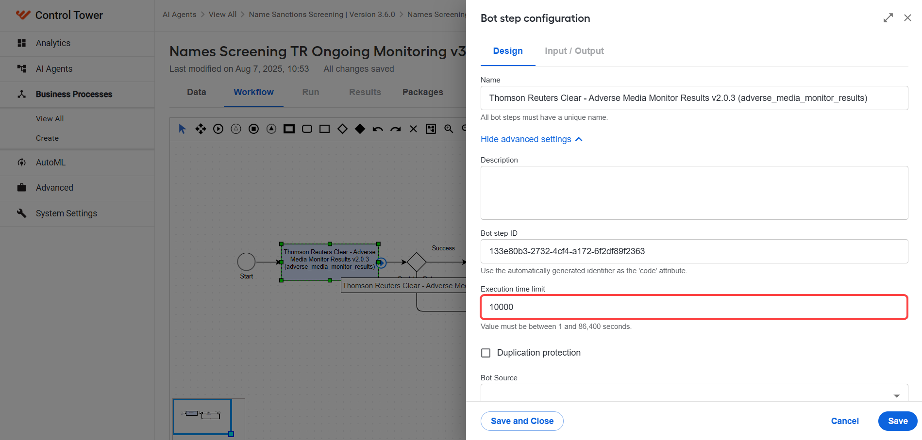This screenshot has height=440, width=922.
Task: Click the Advanced briefcase icon in sidebar
Action: coord(22,188)
